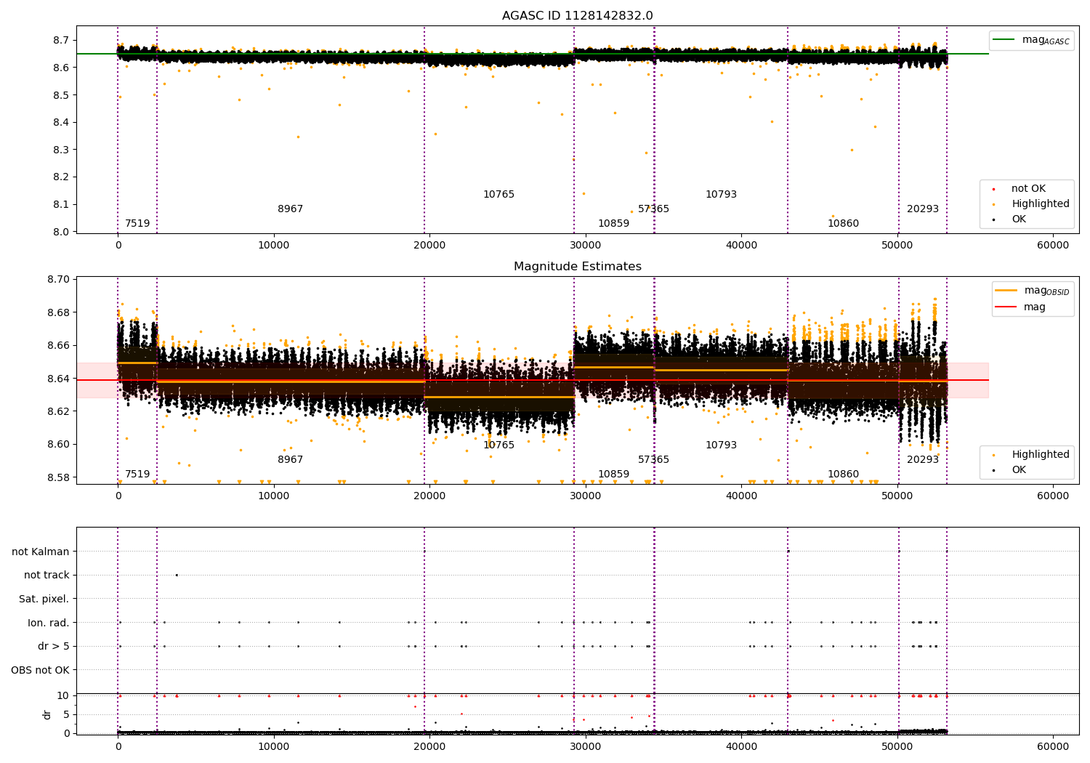Click the 8.0 y-tick on top plot
Screen dimensions: 1090x763
tap(62, 232)
